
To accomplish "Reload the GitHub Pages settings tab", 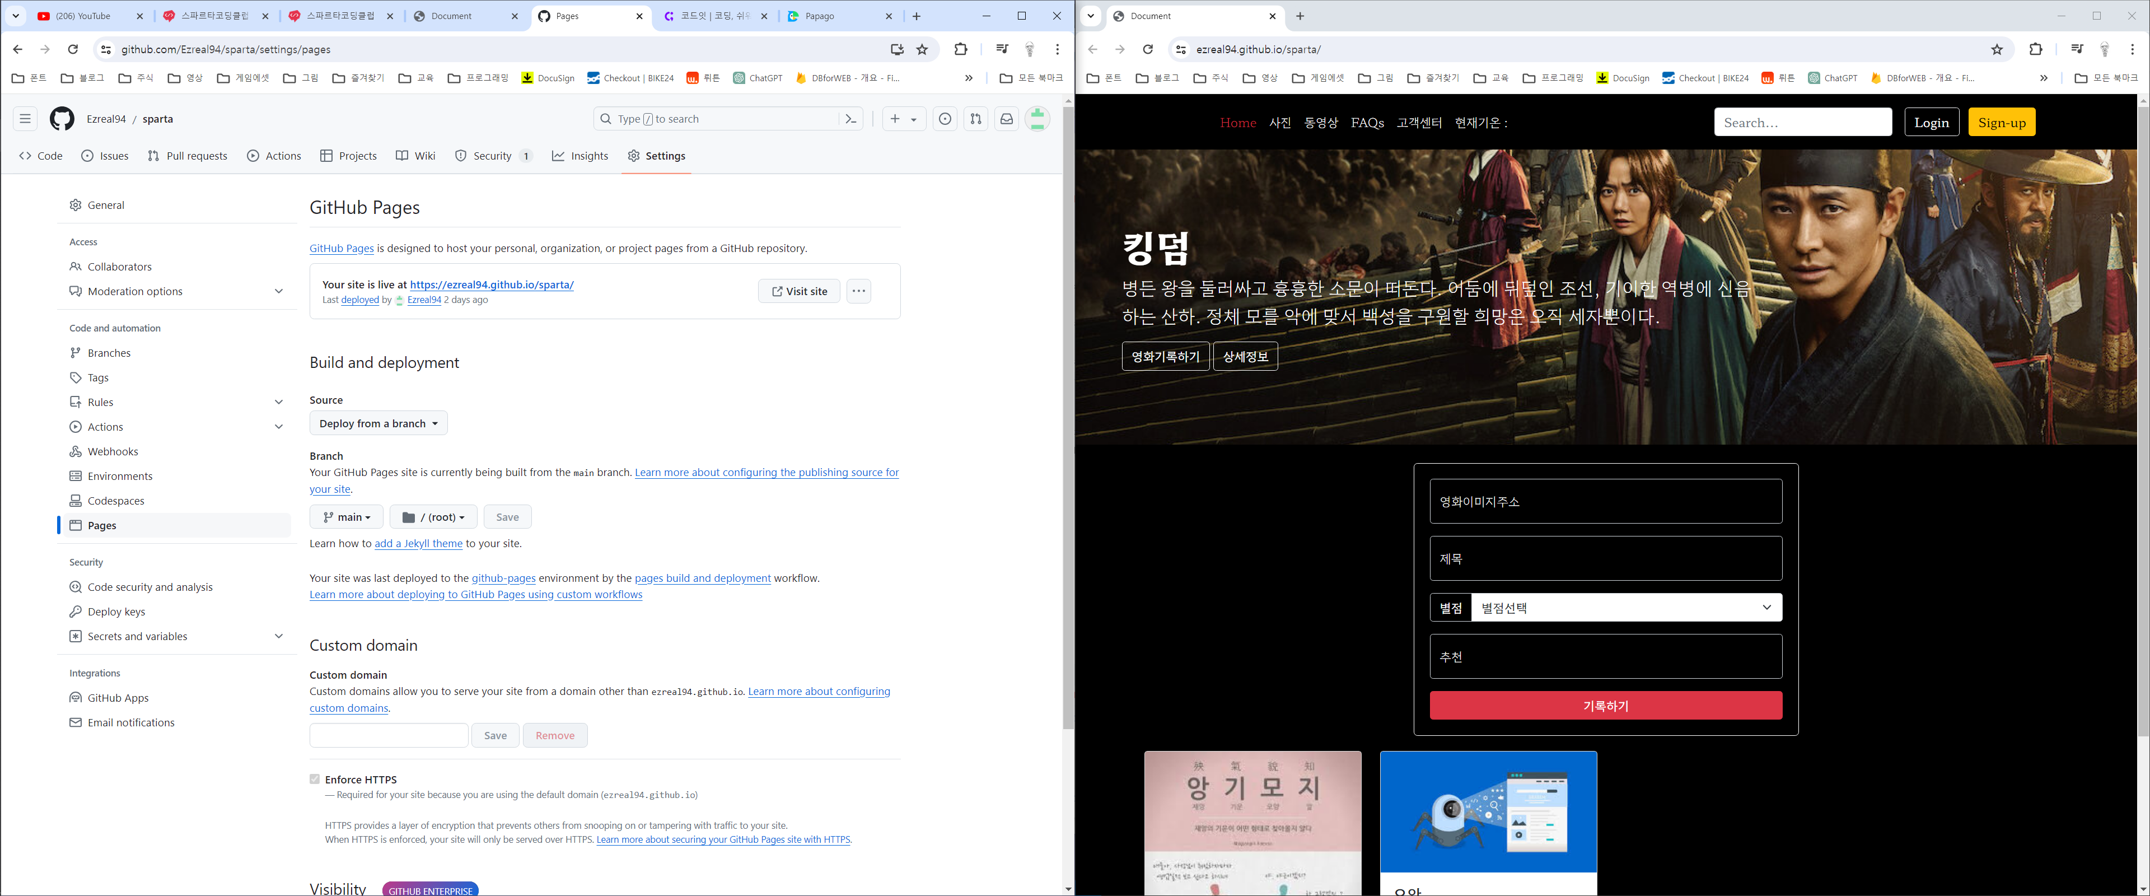I will point(73,49).
